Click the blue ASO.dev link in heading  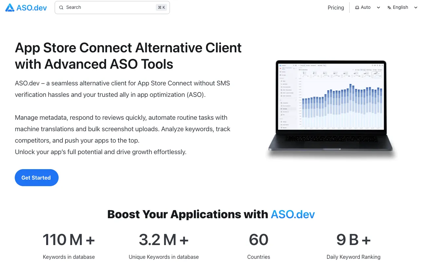click(293, 214)
